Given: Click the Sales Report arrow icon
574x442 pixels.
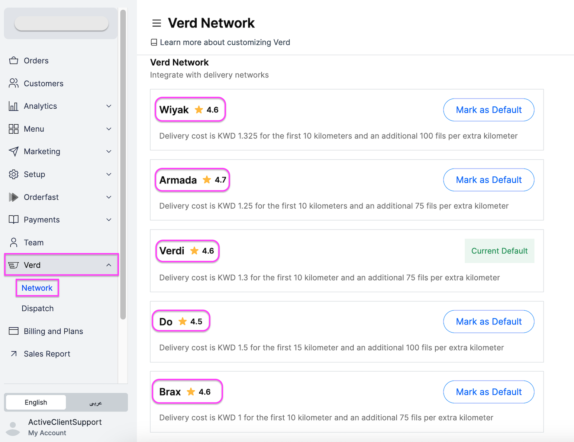Looking at the screenshot, I should [14, 354].
